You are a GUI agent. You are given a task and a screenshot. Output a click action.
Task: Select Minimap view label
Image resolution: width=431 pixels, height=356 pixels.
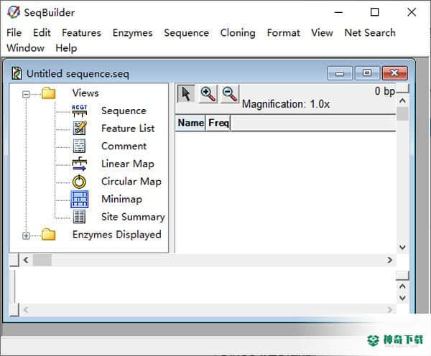(121, 199)
